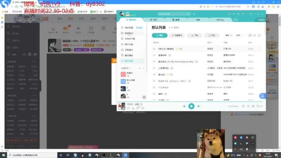Screen dimensions: 281x158
Task: Switch to the list view icon
Action: (x=250, y=35)
